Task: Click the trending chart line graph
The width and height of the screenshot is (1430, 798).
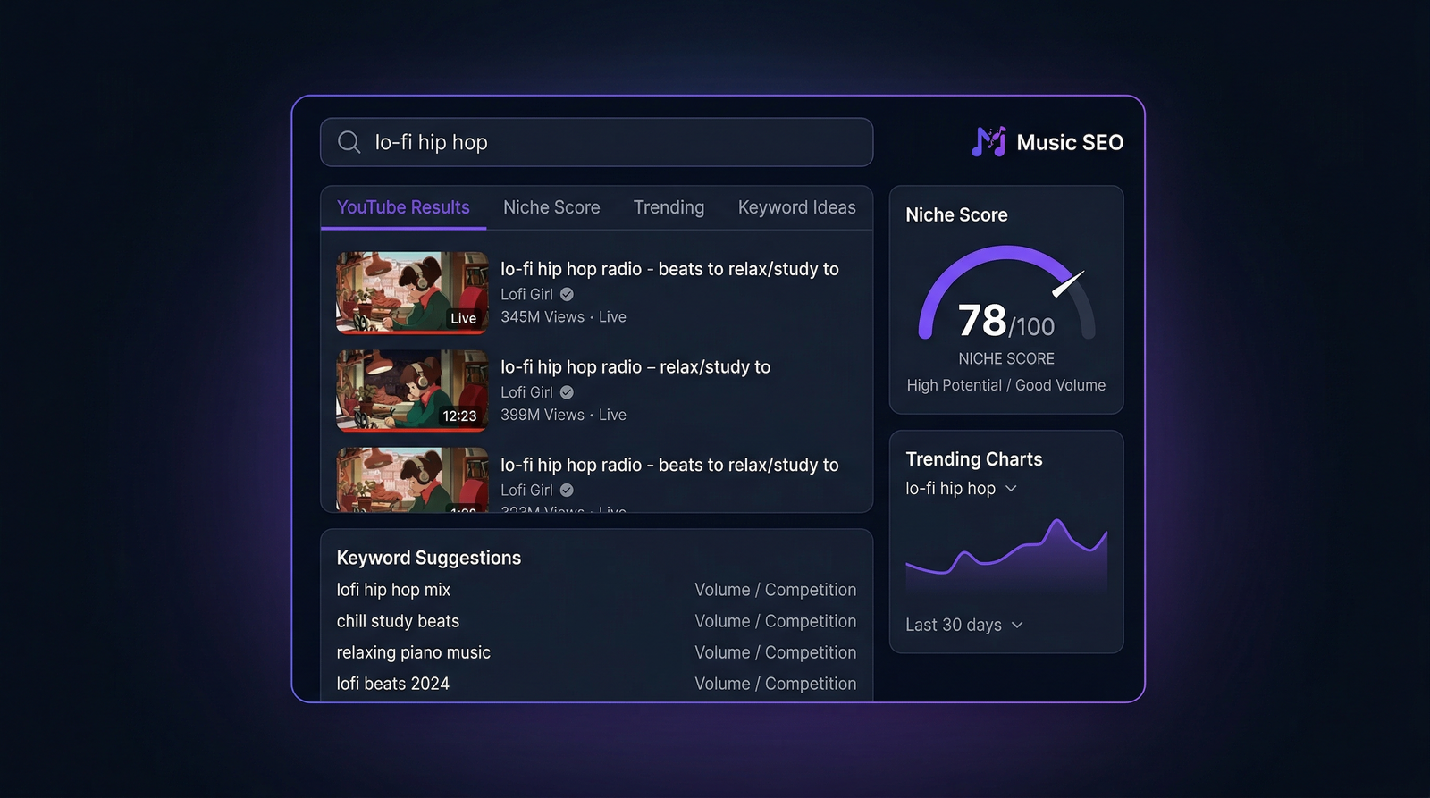Action: coord(1006,554)
